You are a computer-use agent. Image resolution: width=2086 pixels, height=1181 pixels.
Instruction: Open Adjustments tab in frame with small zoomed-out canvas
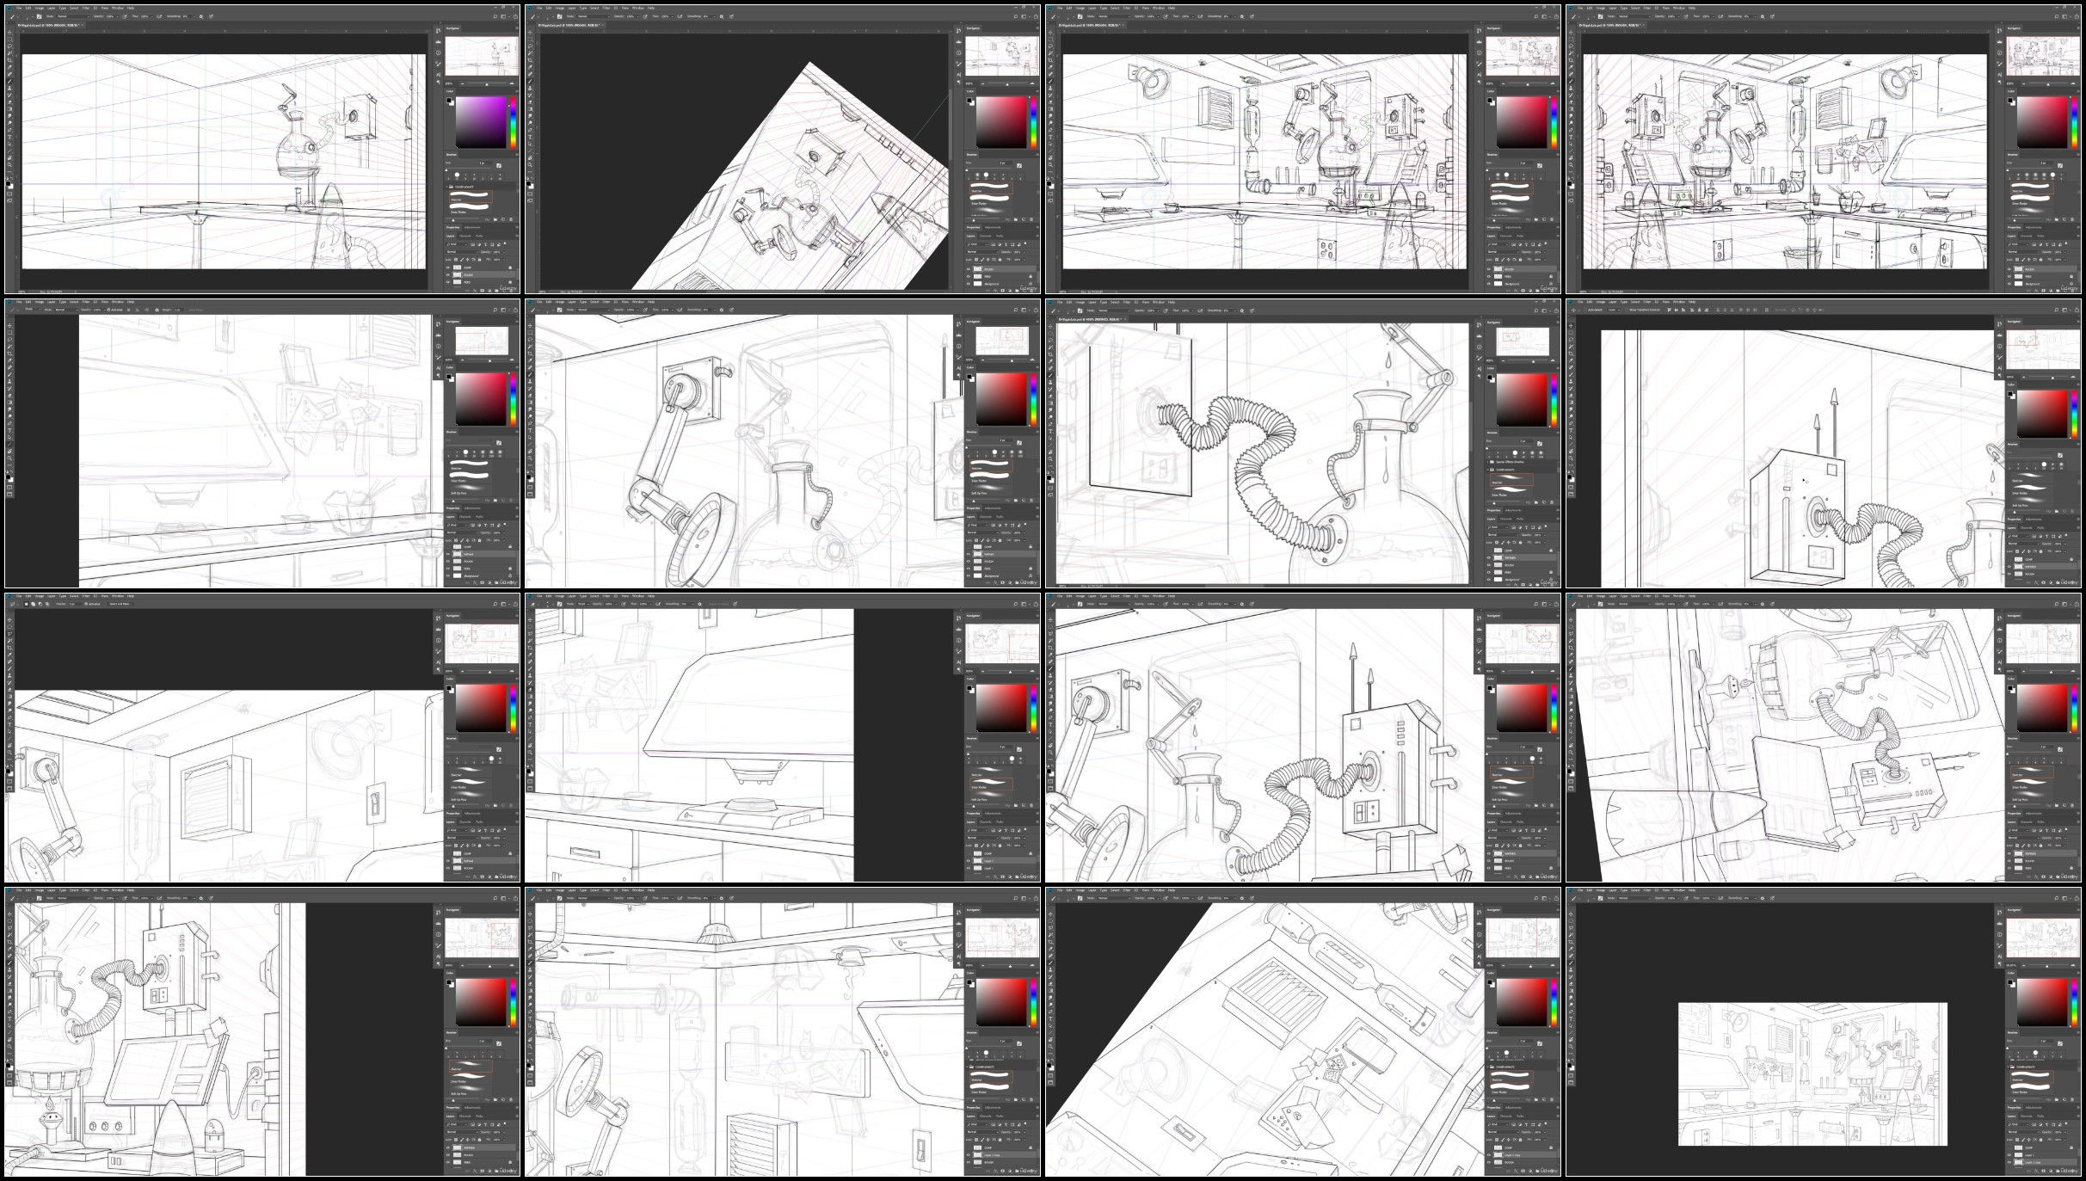[x=2034, y=1108]
